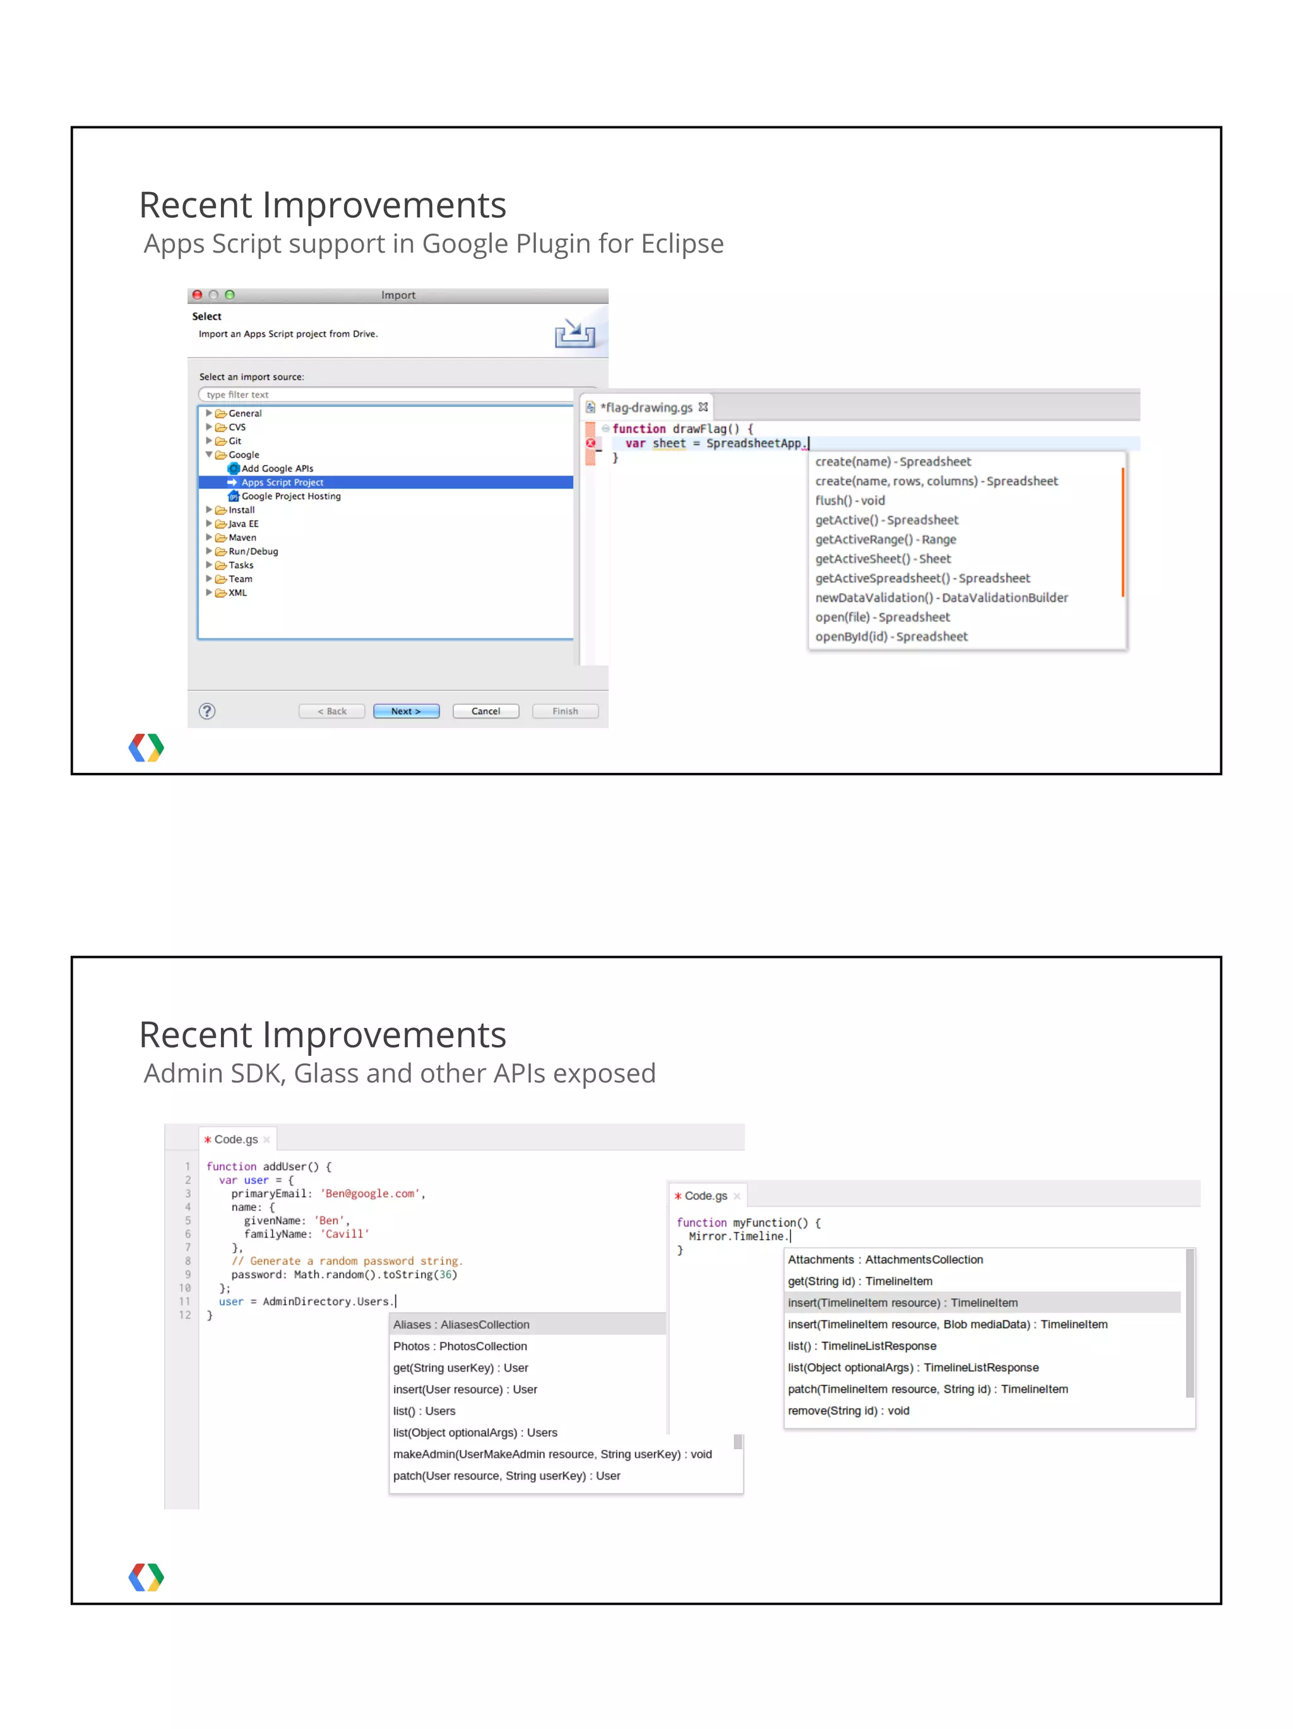The image size is (1293, 1729).
Task: Choose get(String userKey) : User suggestion
Action: point(460,1368)
